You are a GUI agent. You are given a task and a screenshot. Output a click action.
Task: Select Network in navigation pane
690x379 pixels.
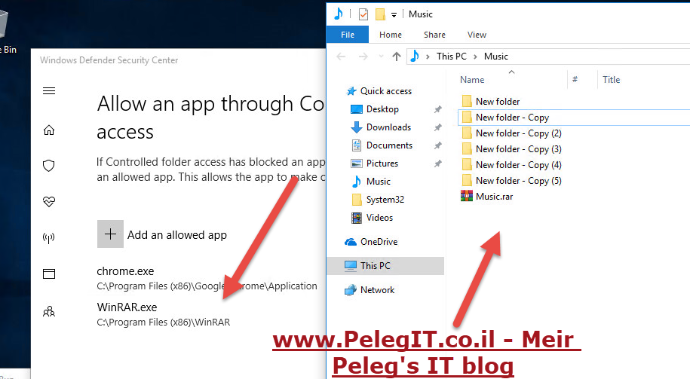coord(377,290)
